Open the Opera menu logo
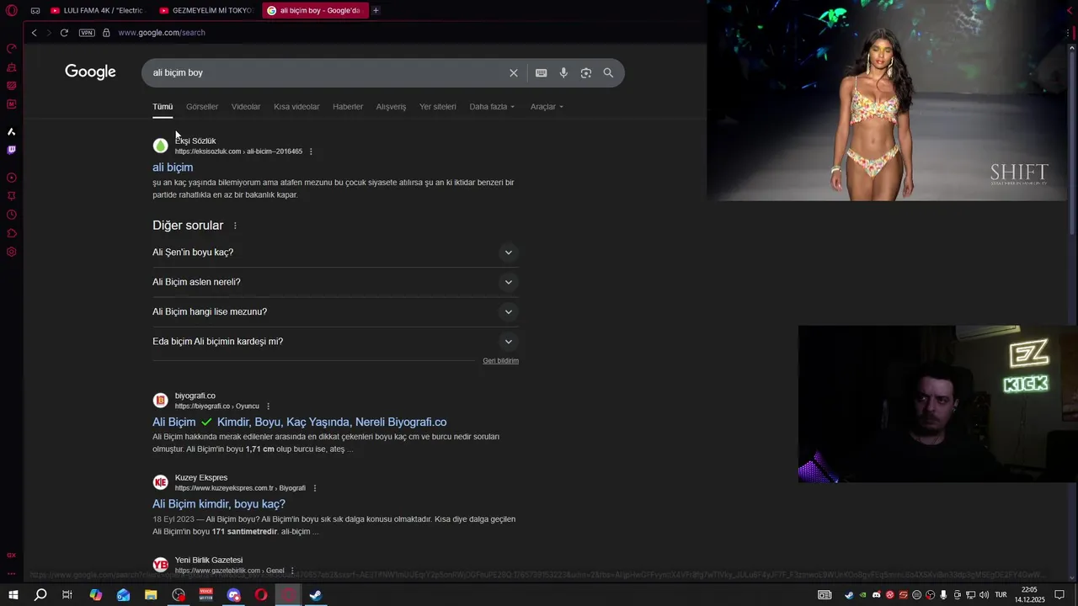This screenshot has height=606, width=1078. (x=12, y=11)
